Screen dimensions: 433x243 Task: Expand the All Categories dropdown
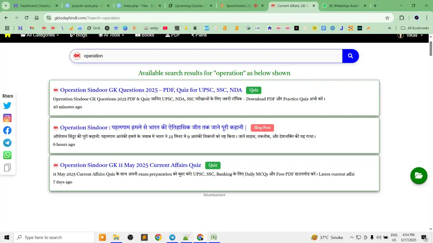40,35
